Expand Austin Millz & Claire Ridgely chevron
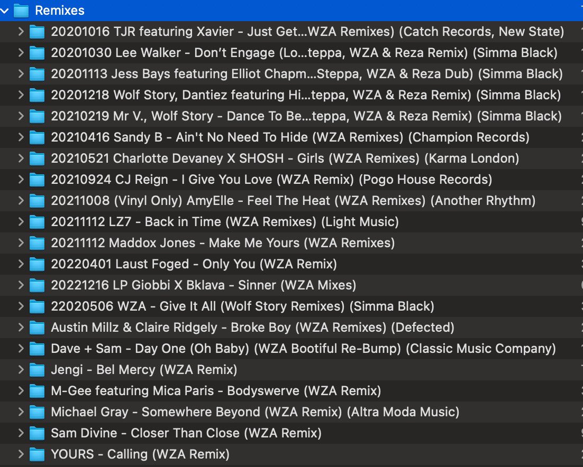This screenshot has height=467, width=583. click(x=21, y=328)
